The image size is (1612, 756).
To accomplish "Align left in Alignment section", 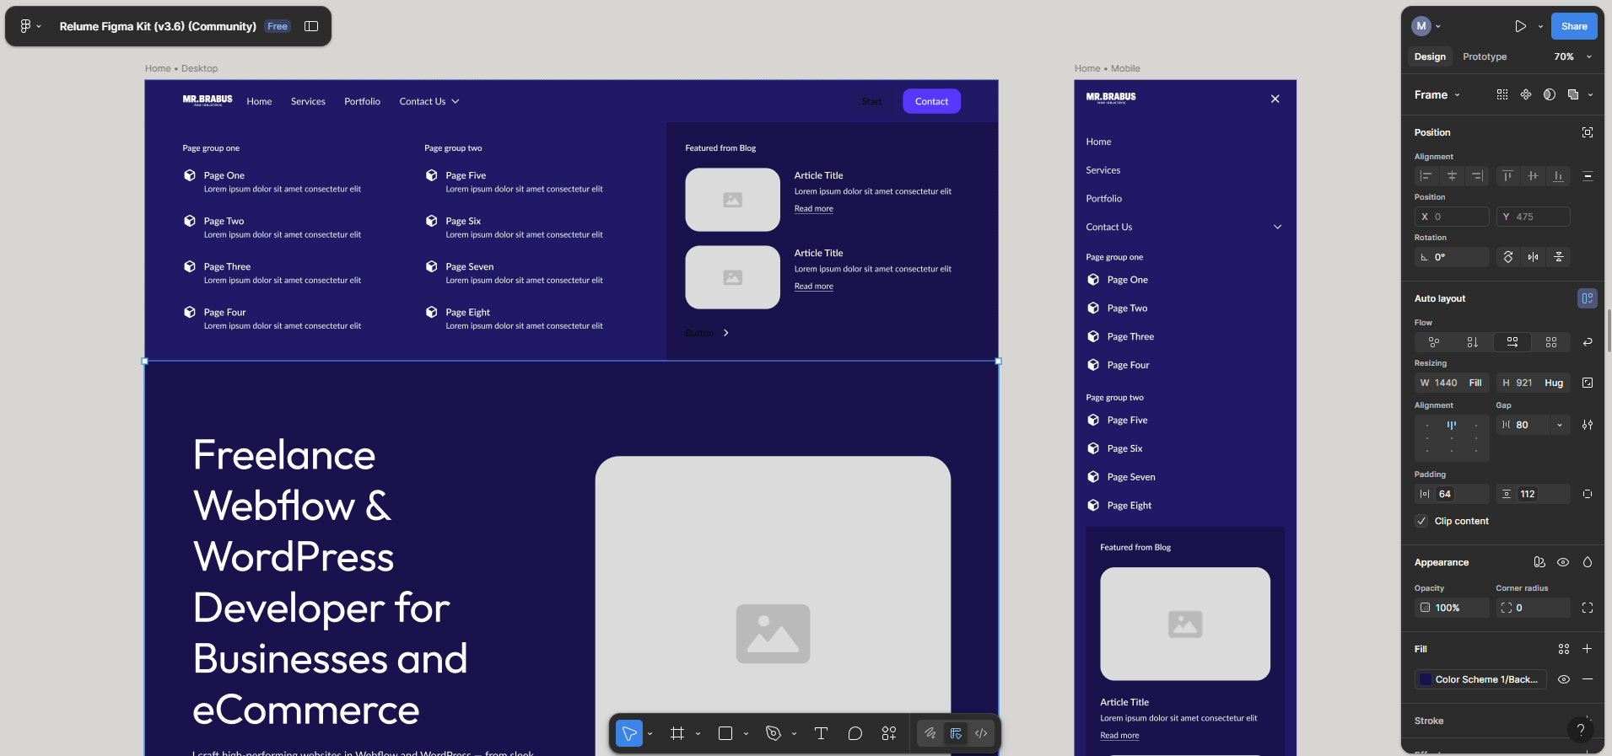I will point(1426,176).
